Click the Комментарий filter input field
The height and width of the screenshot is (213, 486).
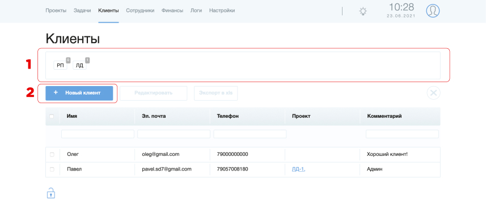pyautogui.click(x=402, y=134)
